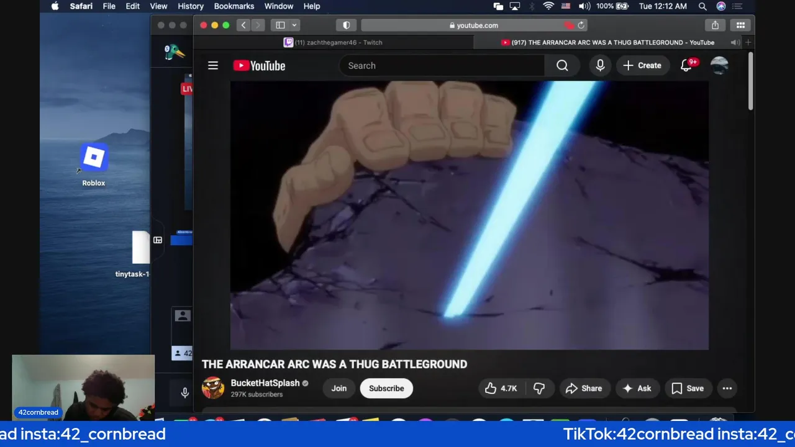Reload the youtube.com page

coord(581,25)
